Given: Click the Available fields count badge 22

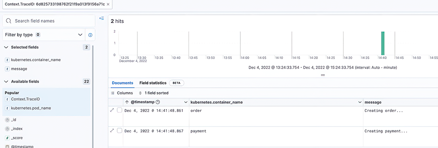Looking at the screenshot, I should pos(86,82).
